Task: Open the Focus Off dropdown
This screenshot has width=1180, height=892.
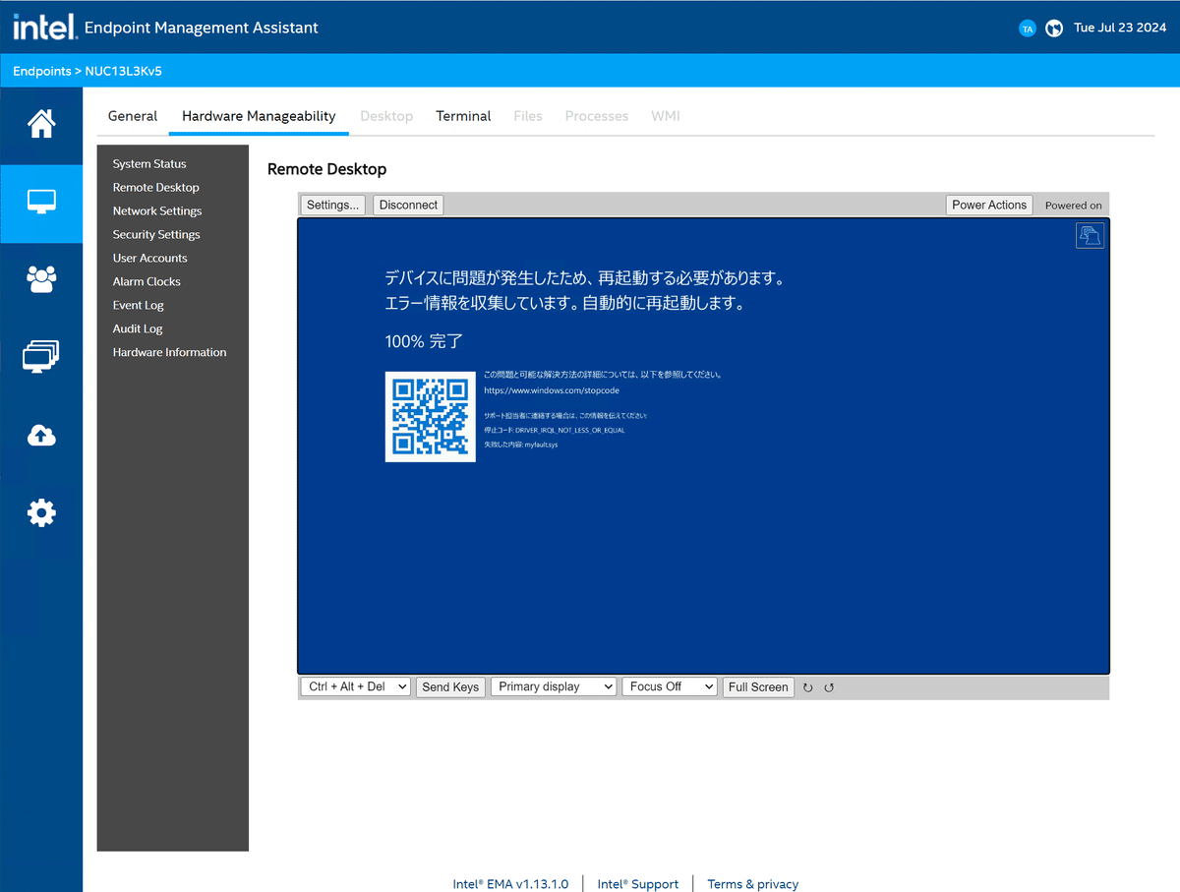Action: pos(670,686)
